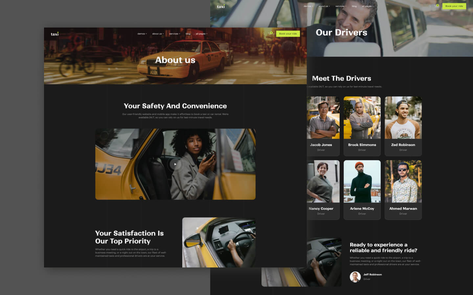Open Arlene McCoy's driver photo
Image resolution: width=473 pixels, height=295 pixels.
click(362, 181)
